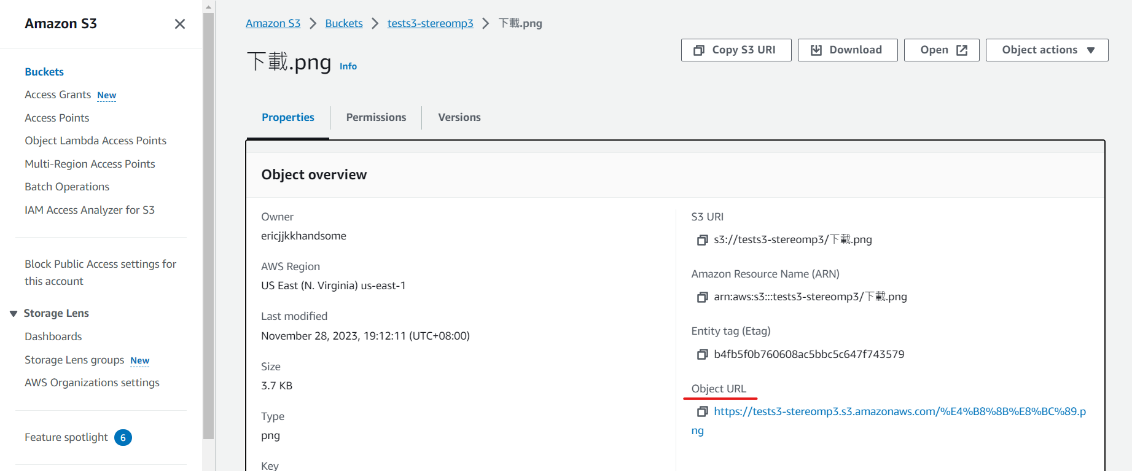This screenshot has width=1132, height=471.
Task: Select Buckets in the sidebar
Action: (x=44, y=72)
